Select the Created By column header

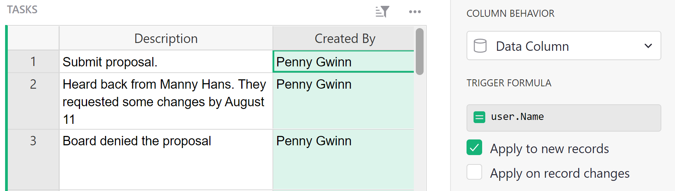point(344,39)
